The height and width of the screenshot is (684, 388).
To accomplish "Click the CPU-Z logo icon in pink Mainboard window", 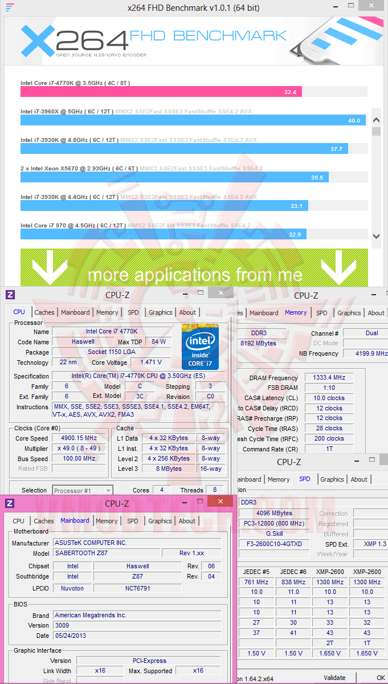I will pyautogui.click(x=10, y=503).
